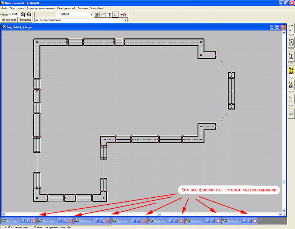295x229 pixels.
Task: Click the crossed circle icon beside 12000 L
Action: click(x=97, y=15)
